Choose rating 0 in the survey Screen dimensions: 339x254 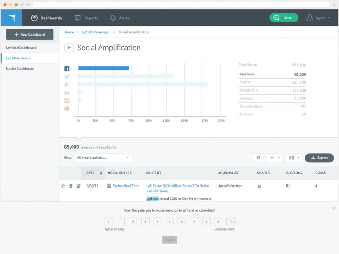coord(109,221)
